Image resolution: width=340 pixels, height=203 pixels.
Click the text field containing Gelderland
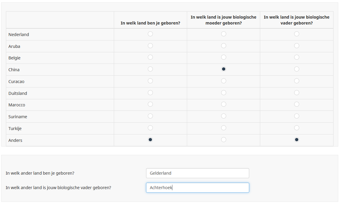[197, 173]
